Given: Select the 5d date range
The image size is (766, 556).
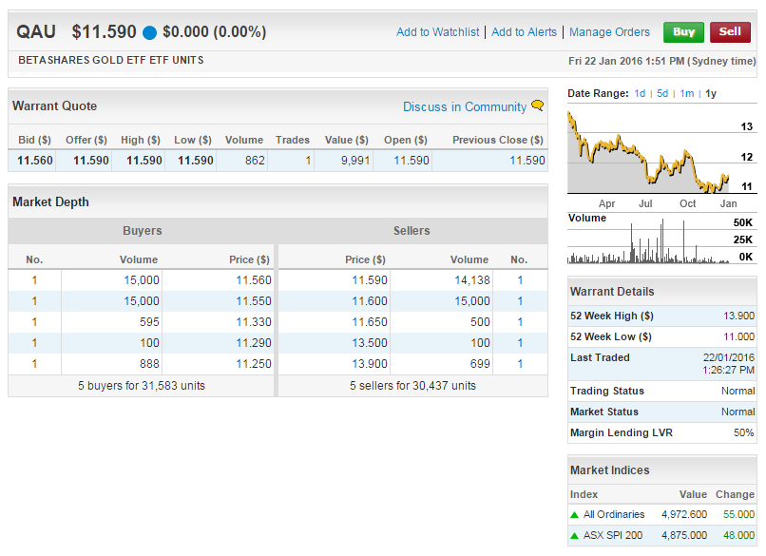Looking at the screenshot, I should pyautogui.click(x=662, y=93).
